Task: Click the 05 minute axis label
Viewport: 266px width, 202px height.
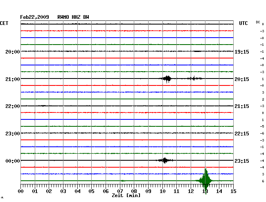Action: click(x=91, y=191)
